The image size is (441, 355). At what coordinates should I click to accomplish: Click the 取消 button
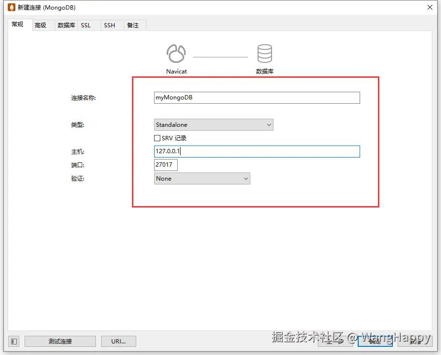tap(415, 341)
